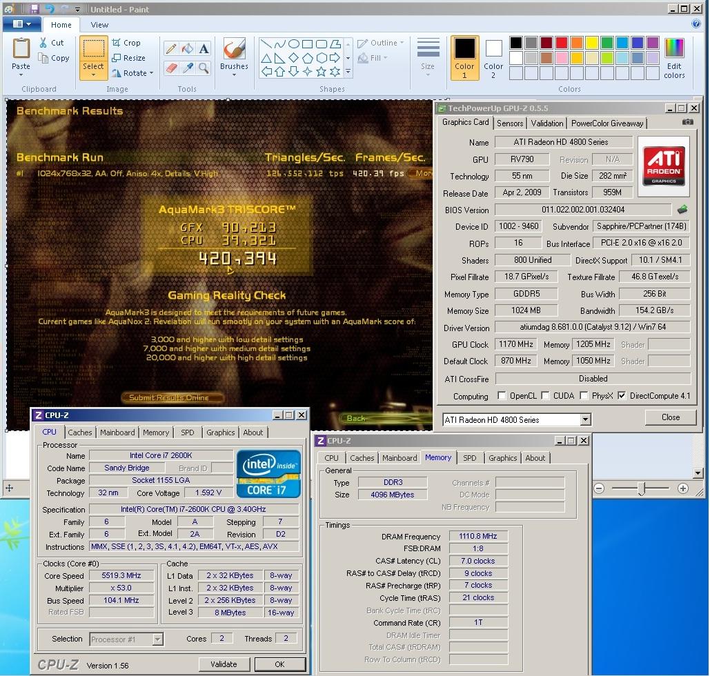Click the zoom in plus icon
Screen dimensions: 710x676
[683, 488]
